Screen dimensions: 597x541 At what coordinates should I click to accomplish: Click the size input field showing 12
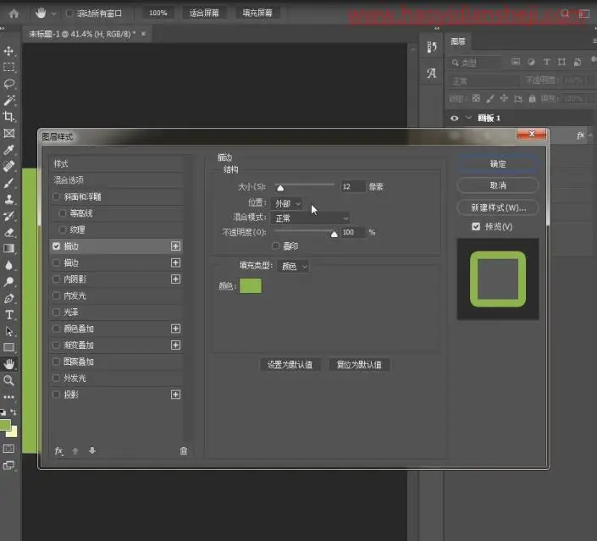click(x=353, y=186)
